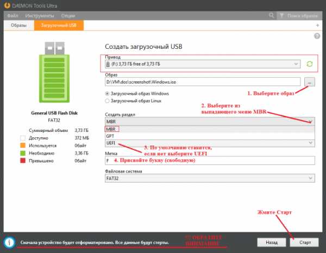Viewport: 326px width, 253px height.
Task: Open the drive (F:) 3,73 ГБ dropdown
Action: pyautogui.click(x=203, y=64)
